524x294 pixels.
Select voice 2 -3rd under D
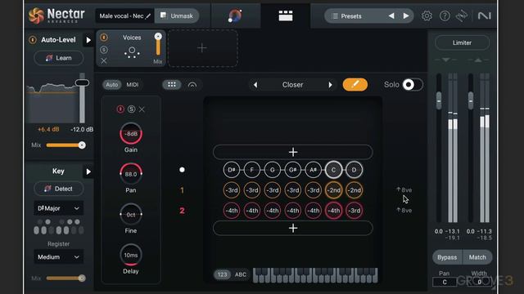click(x=354, y=211)
